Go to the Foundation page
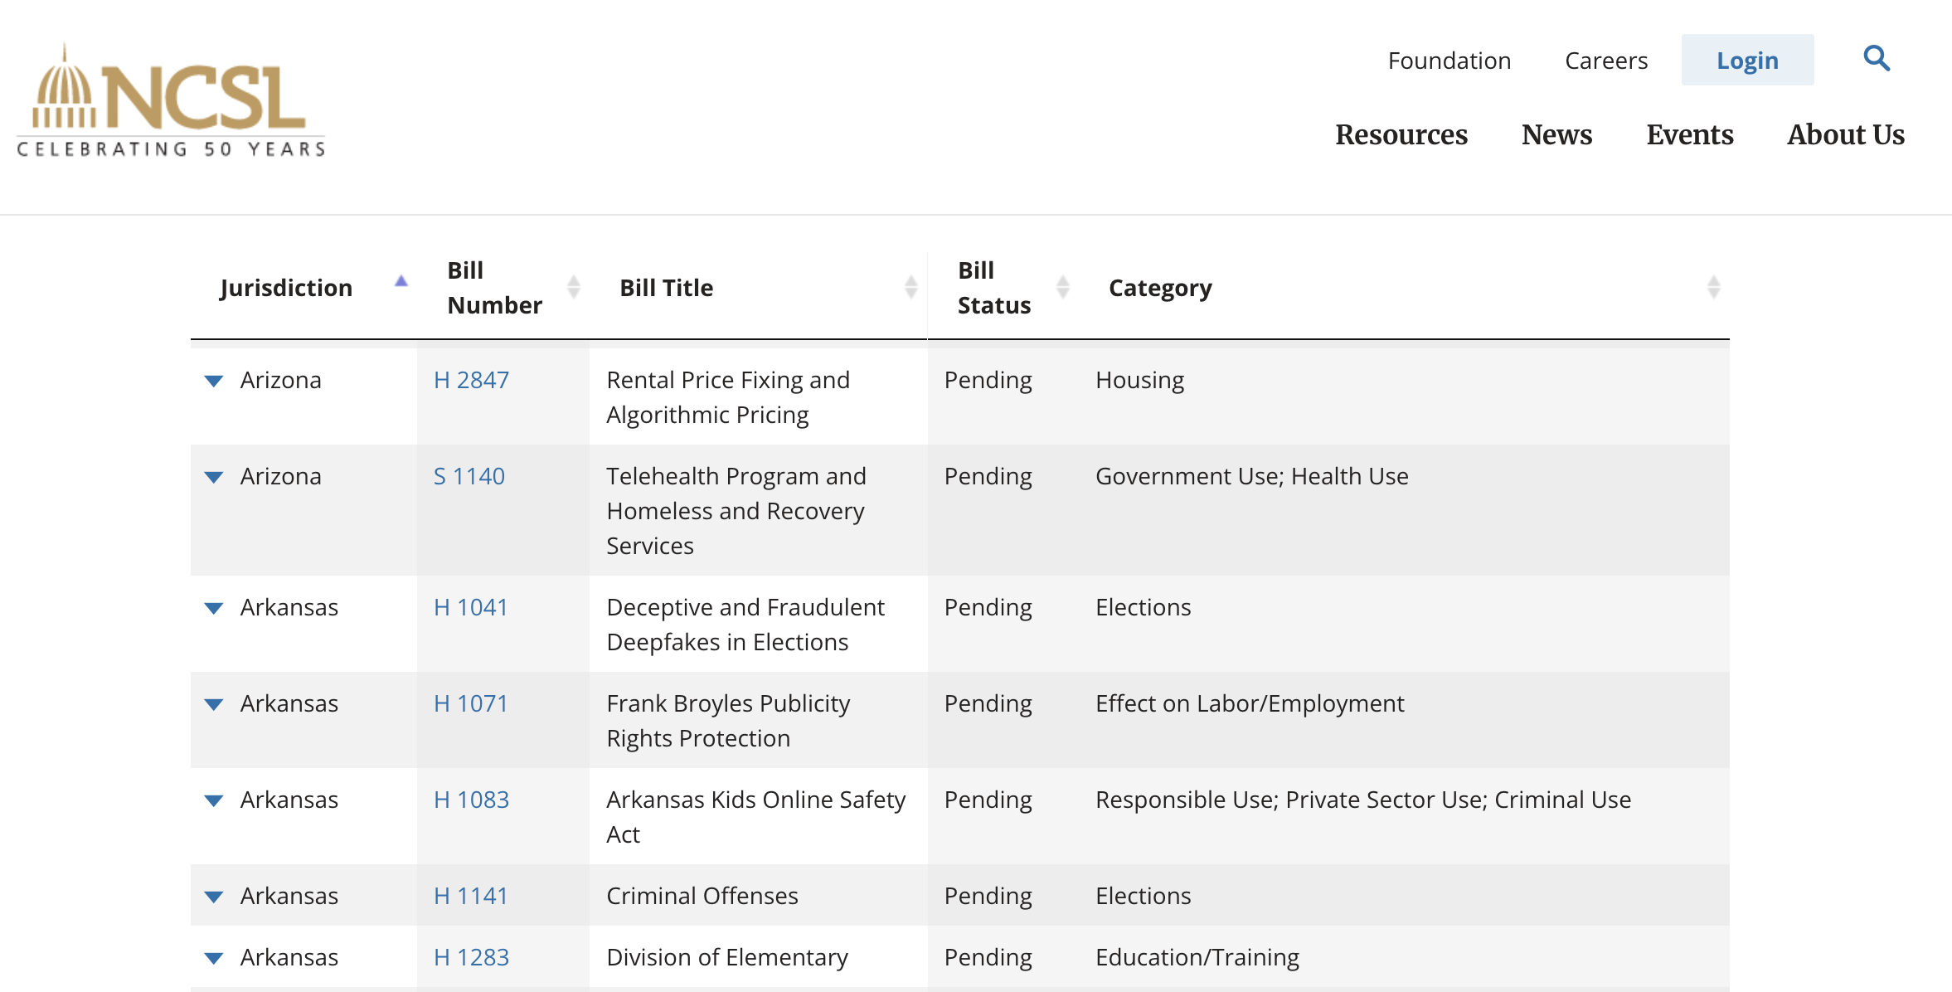This screenshot has height=992, width=1952. tap(1449, 61)
